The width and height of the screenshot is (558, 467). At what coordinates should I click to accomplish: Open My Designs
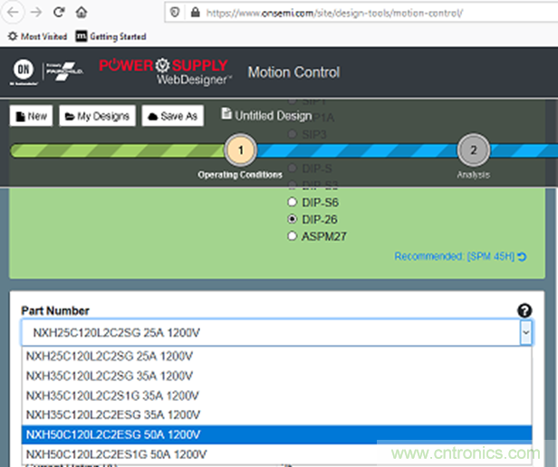(98, 116)
